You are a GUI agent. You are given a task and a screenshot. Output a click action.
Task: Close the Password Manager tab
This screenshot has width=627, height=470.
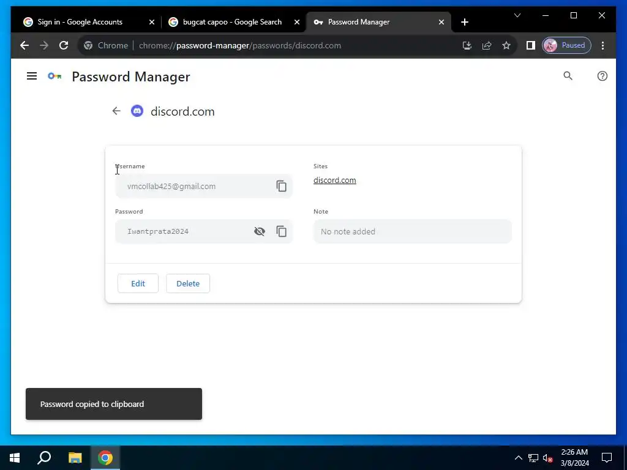441,22
